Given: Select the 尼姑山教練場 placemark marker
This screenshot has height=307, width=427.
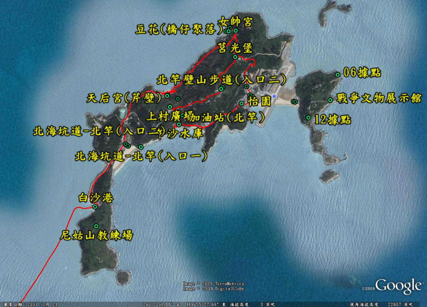Looking at the screenshot, I should pyautogui.click(x=96, y=226).
